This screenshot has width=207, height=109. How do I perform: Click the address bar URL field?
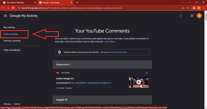(99, 8)
